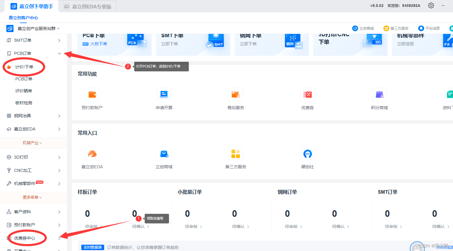The width and height of the screenshot is (453, 251).
Task: Open the 售后服务 icon
Action: (236, 95)
